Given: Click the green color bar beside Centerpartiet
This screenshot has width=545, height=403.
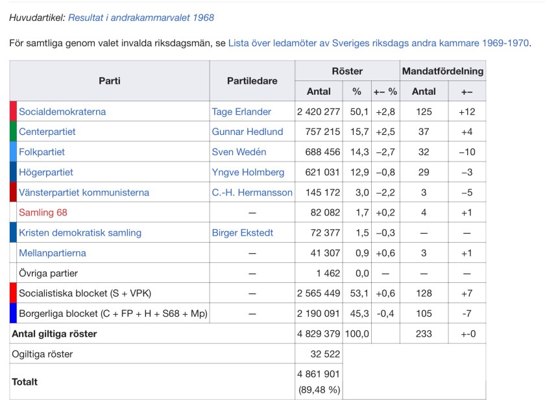Looking at the screenshot, I should (13, 132).
